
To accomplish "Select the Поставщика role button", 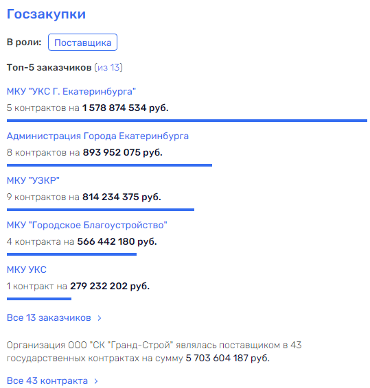I will (82, 43).
